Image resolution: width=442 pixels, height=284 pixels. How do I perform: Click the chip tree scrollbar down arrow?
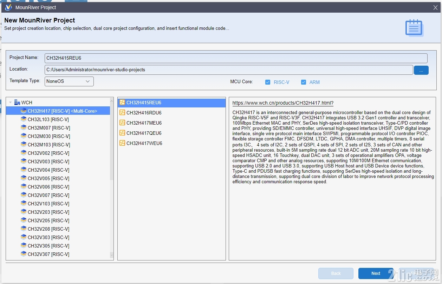(112, 255)
